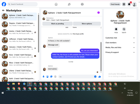The width and height of the screenshot is (140, 104).
Task: Expand the Customize chat section
Action: 120,38
